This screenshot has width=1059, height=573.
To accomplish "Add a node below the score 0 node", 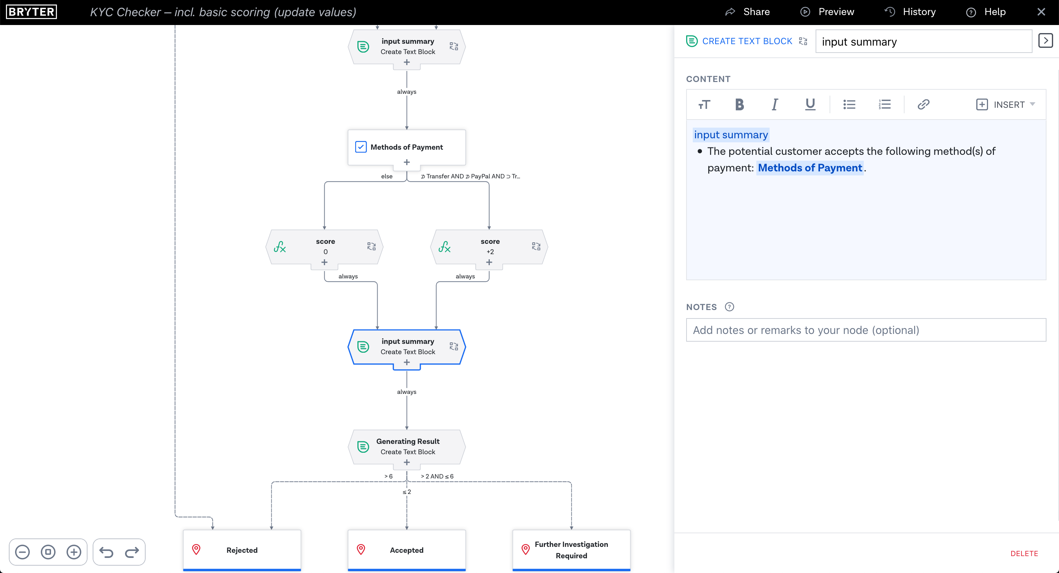I will pos(324,262).
